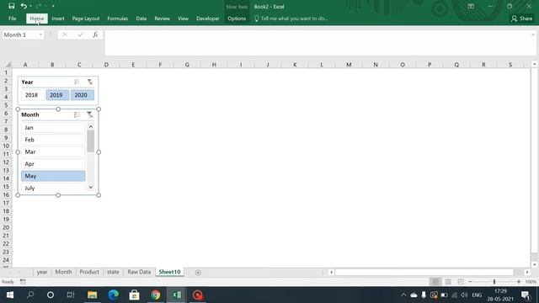The width and height of the screenshot is (539, 303).
Task: Toggle Multi-Select on the Year slicer
Action: 77,82
